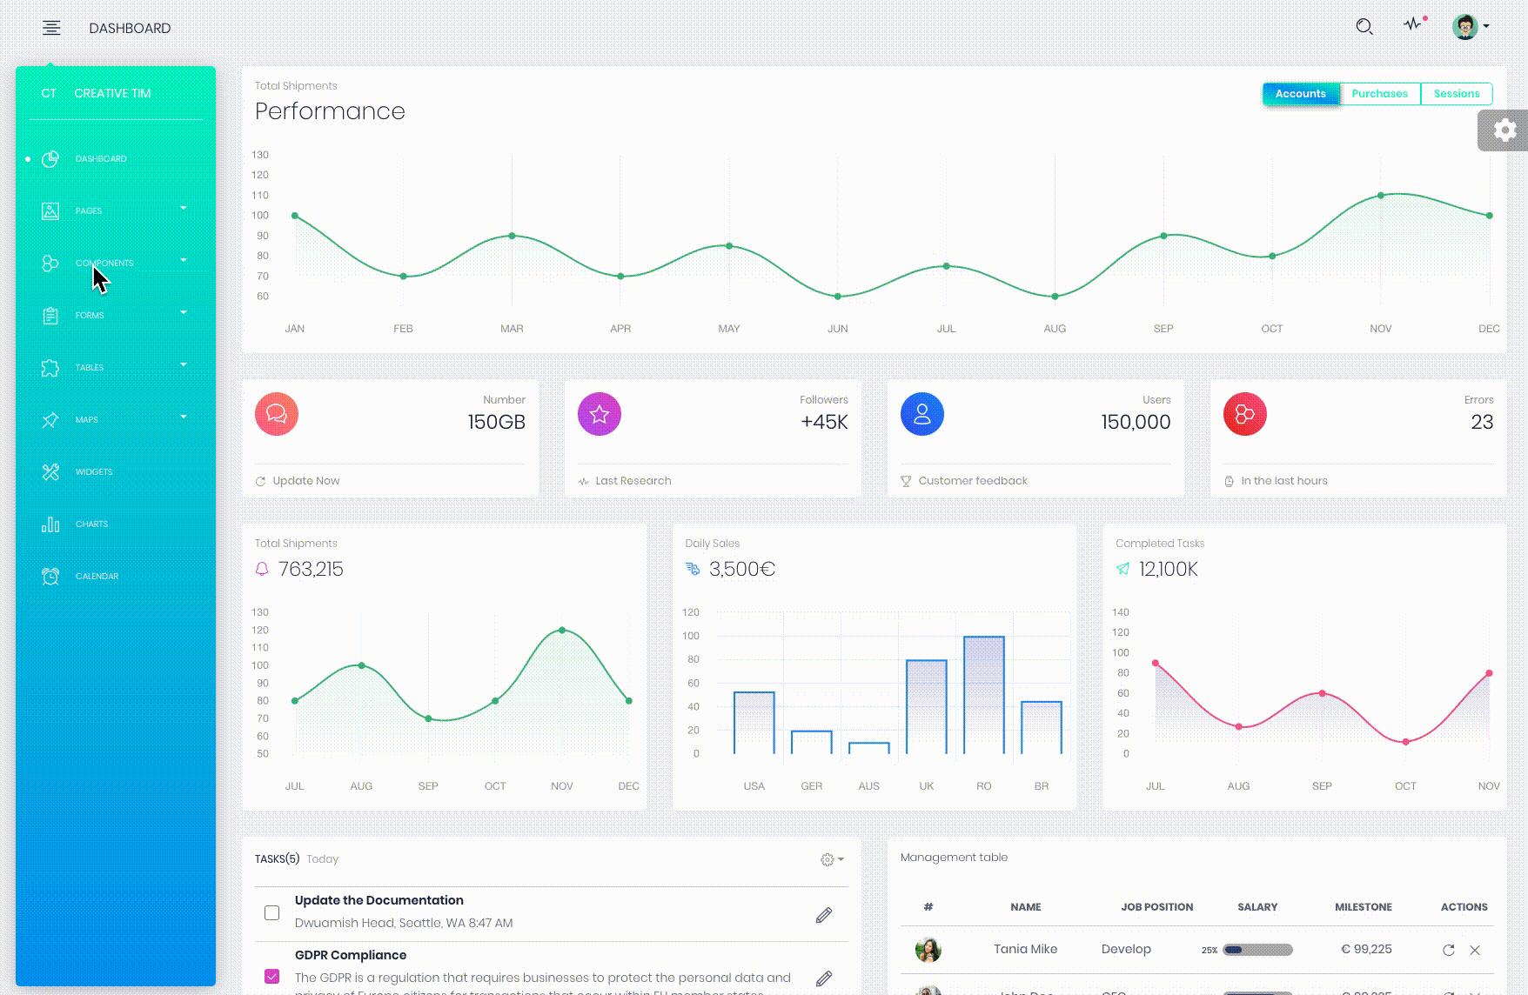Open the Calendar from the sidebar
Screen dimensions: 1528x995
tap(97, 576)
